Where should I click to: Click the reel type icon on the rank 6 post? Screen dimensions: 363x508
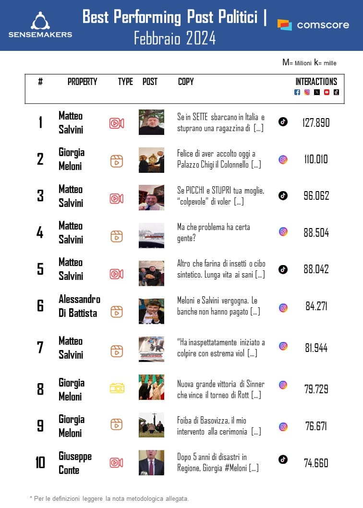click(117, 312)
